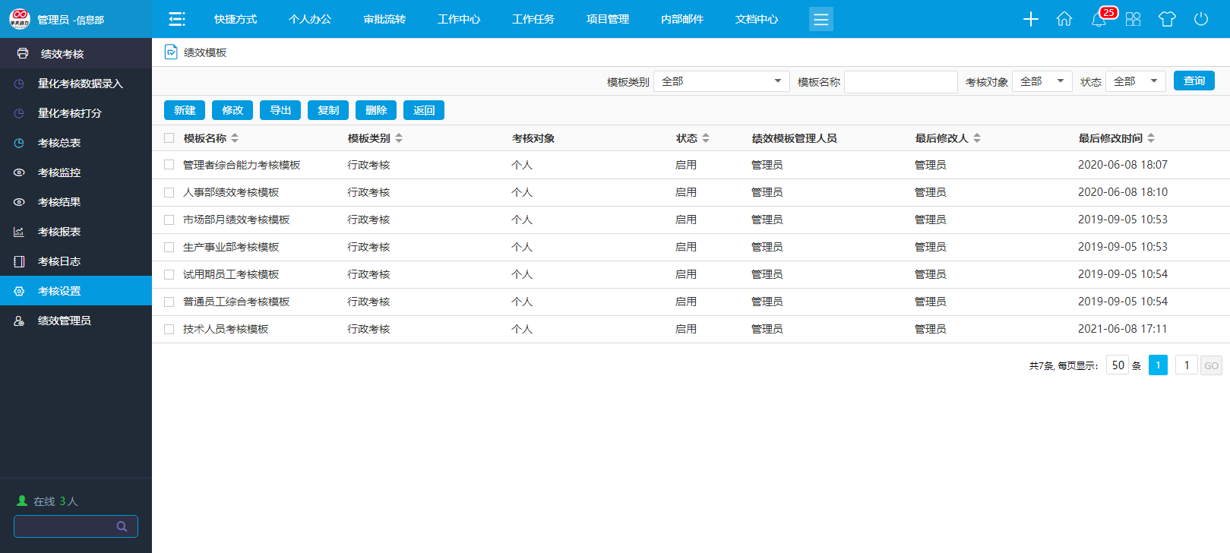
Task: Open the 状态 filter dropdown
Action: [x=1135, y=81]
